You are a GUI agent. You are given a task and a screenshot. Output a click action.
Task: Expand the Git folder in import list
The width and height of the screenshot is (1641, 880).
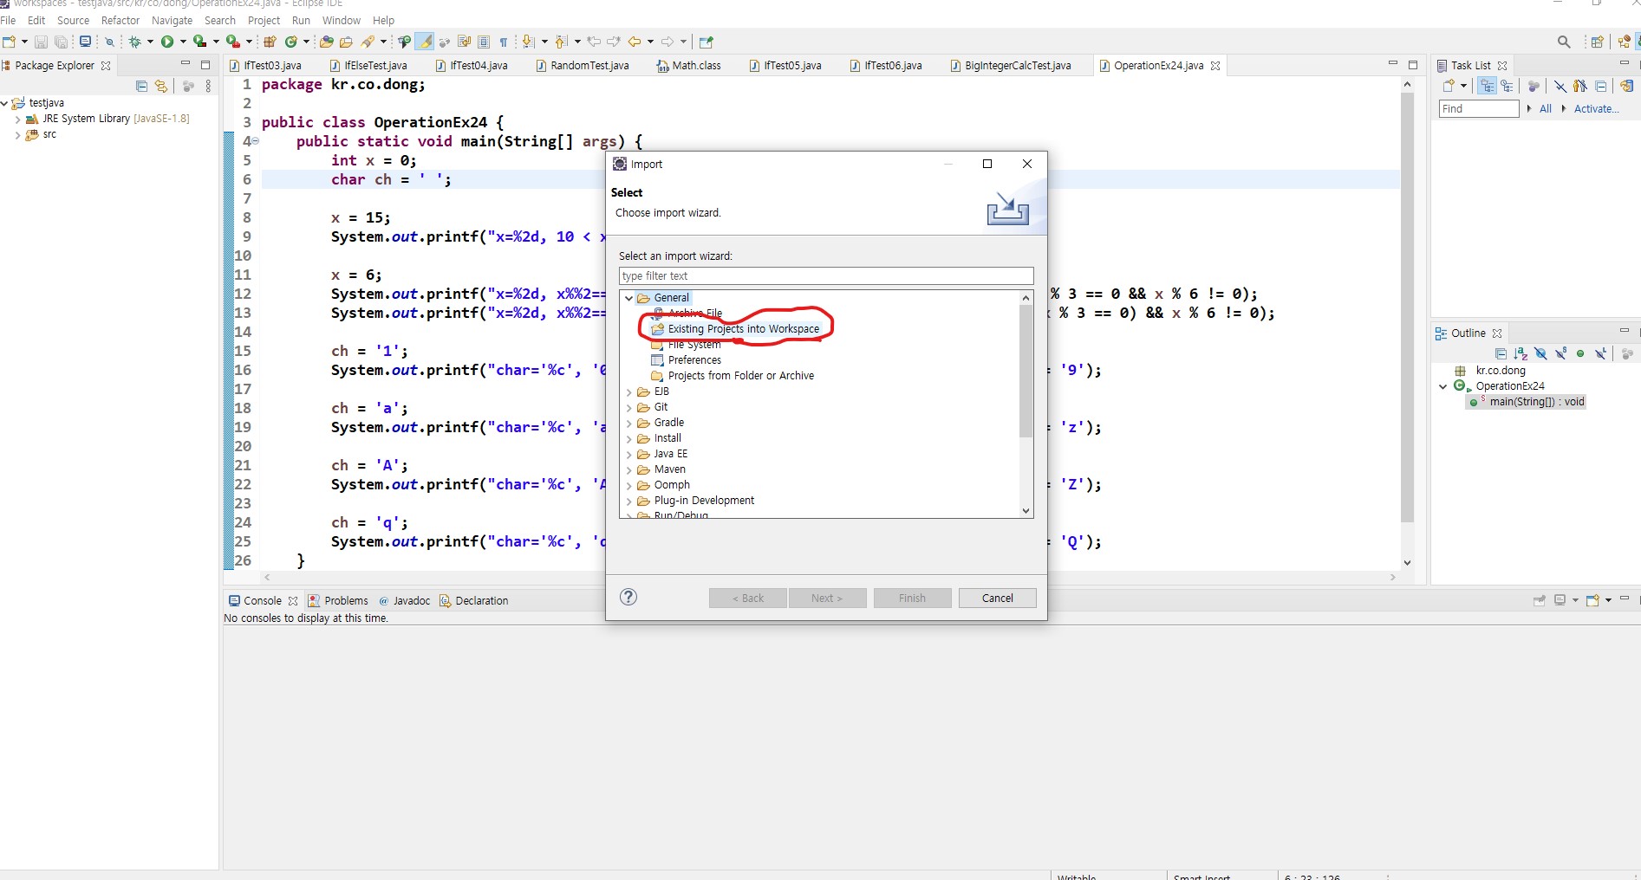pyautogui.click(x=629, y=407)
